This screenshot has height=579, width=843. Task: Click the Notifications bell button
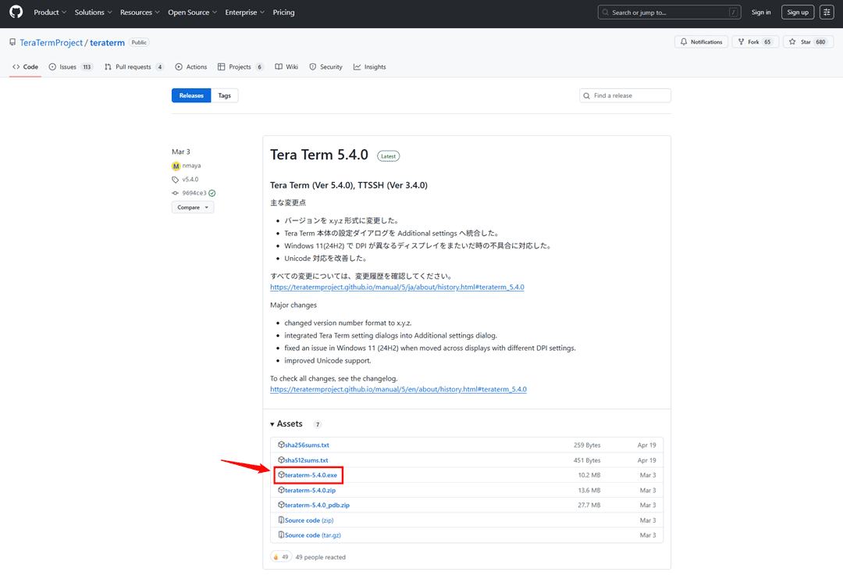point(702,42)
